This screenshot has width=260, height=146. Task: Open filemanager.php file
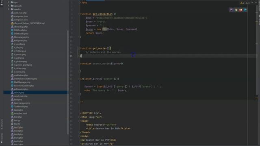tap(22, 37)
